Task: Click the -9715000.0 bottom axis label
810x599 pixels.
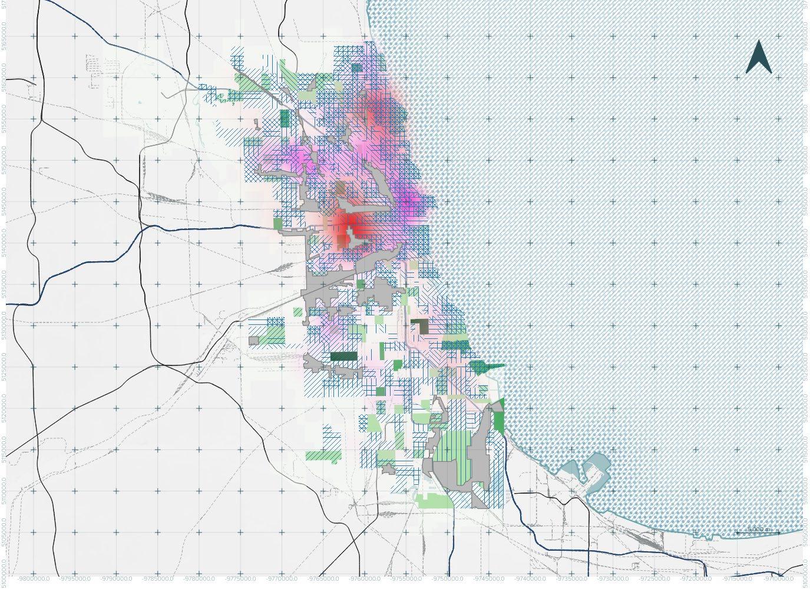Action: [736, 579]
